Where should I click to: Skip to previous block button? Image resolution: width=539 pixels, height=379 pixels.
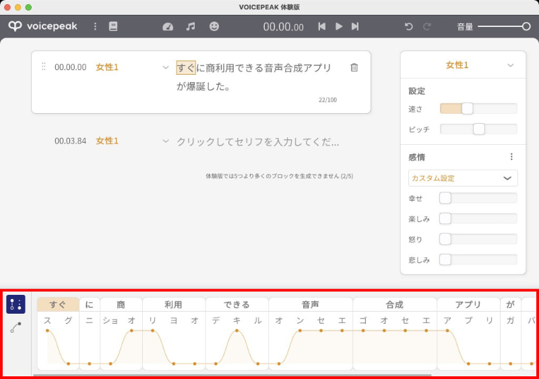point(322,26)
